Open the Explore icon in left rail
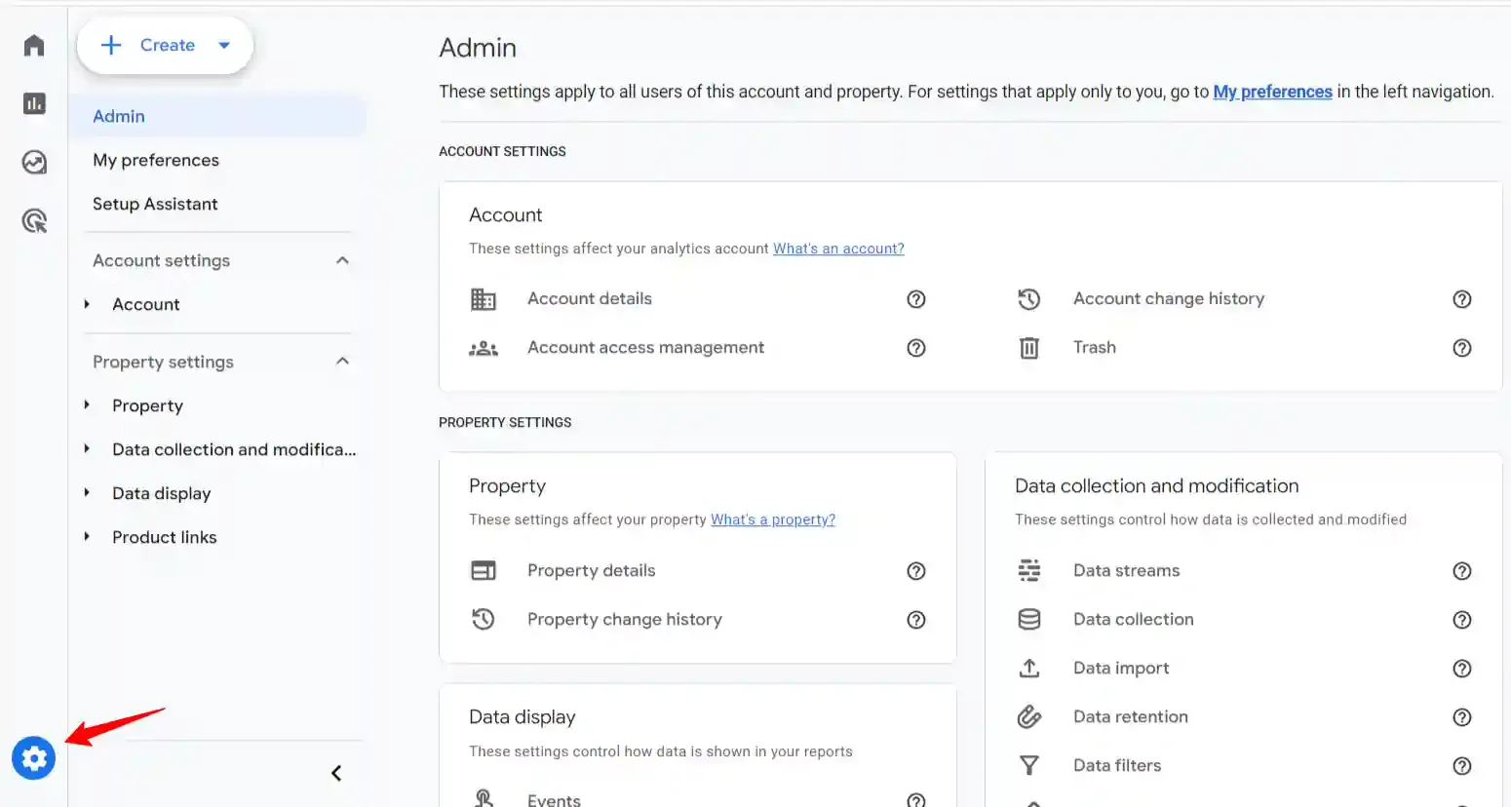The image size is (1511, 807). tap(34, 162)
